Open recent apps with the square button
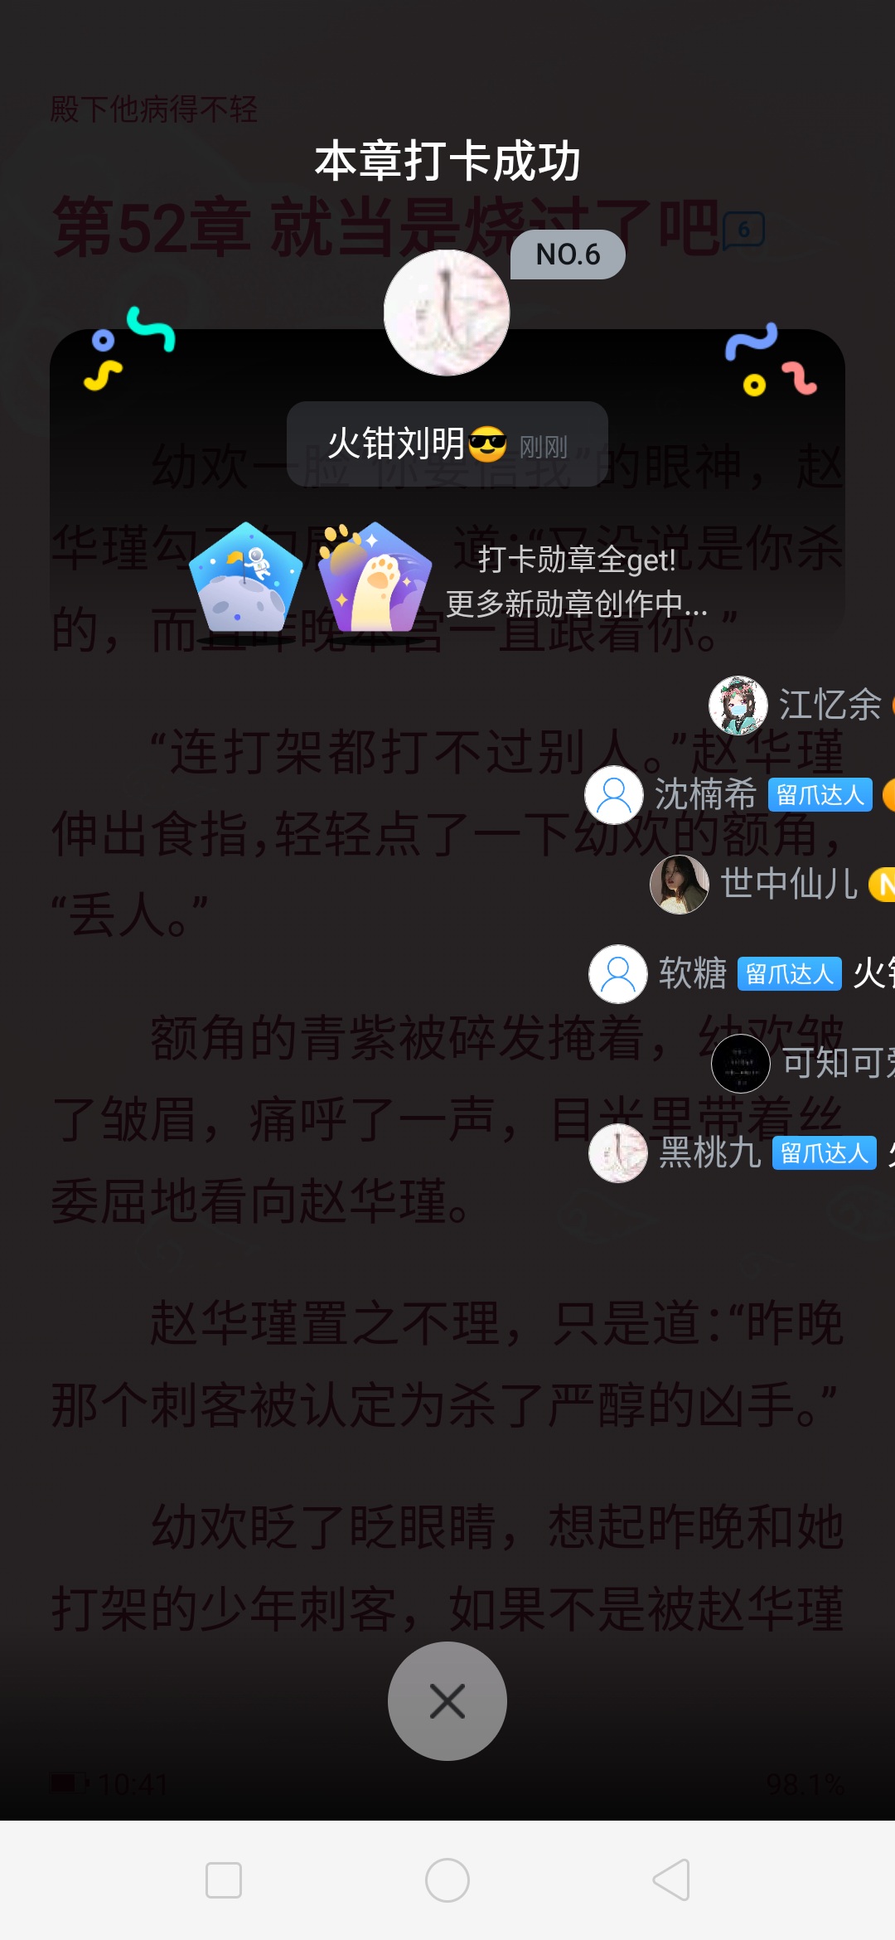Image resolution: width=895 pixels, height=1940 pixels. (224, 1880)
